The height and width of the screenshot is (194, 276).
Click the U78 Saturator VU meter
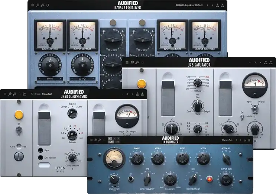(x=255, y=85)
